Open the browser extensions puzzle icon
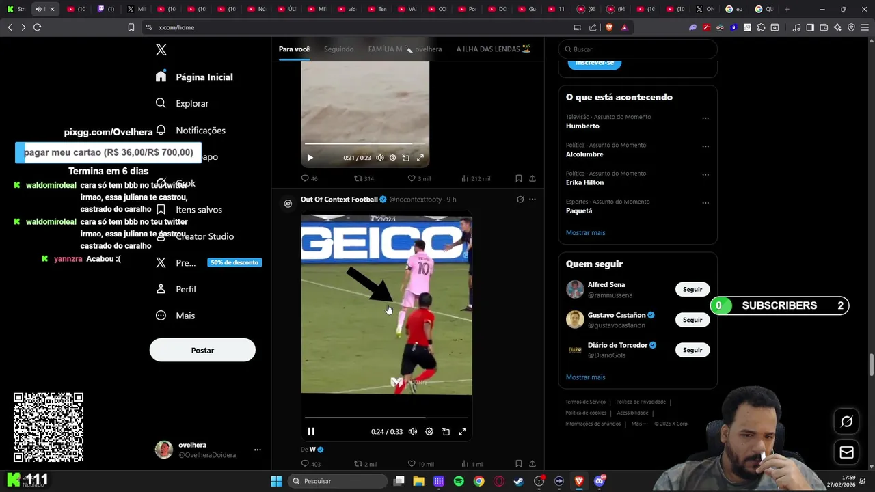This screenshot has width=875, height=492. point(761,27)
